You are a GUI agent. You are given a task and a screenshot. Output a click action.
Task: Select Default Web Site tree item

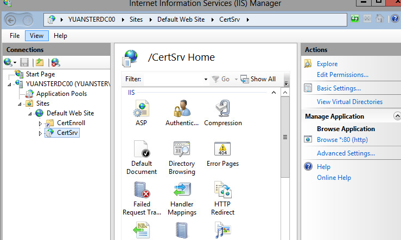click(x=70, y=113)
